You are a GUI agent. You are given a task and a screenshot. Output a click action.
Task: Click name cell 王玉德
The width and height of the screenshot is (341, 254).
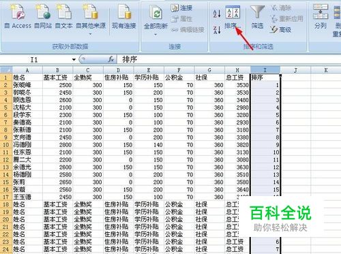click(x=27, y=197)
